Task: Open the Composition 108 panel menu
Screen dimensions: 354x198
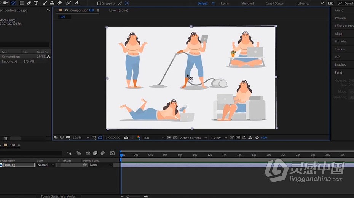Action: [98, 10]
